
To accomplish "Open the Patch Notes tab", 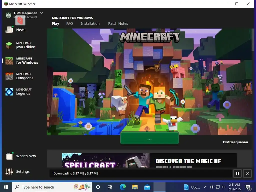I will (x=118, y=23).
